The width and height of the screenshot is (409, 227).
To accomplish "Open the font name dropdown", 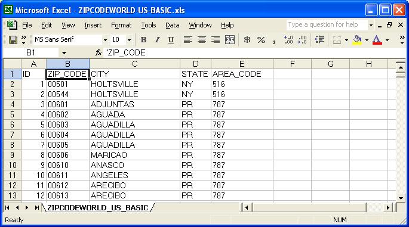I will click(105, 40).
